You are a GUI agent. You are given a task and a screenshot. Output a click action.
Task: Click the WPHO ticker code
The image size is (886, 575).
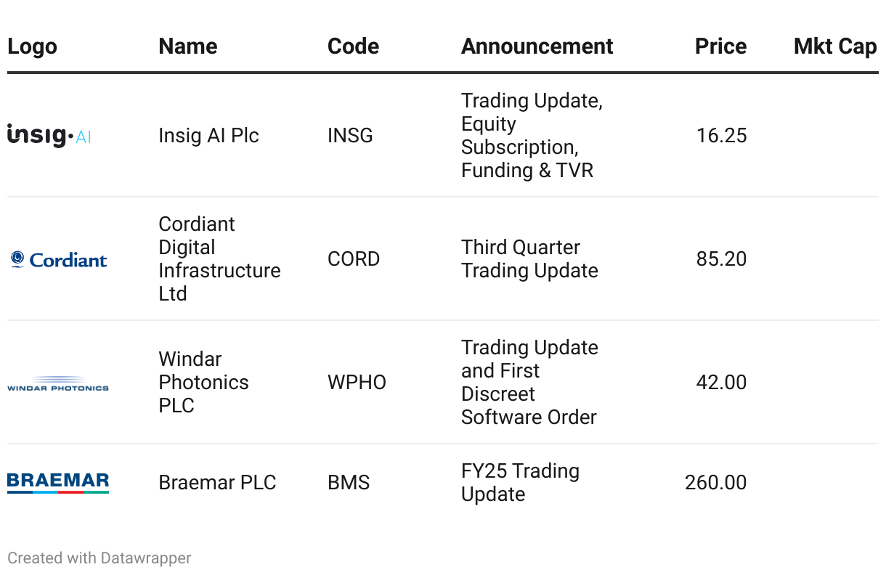pos(357,383)
